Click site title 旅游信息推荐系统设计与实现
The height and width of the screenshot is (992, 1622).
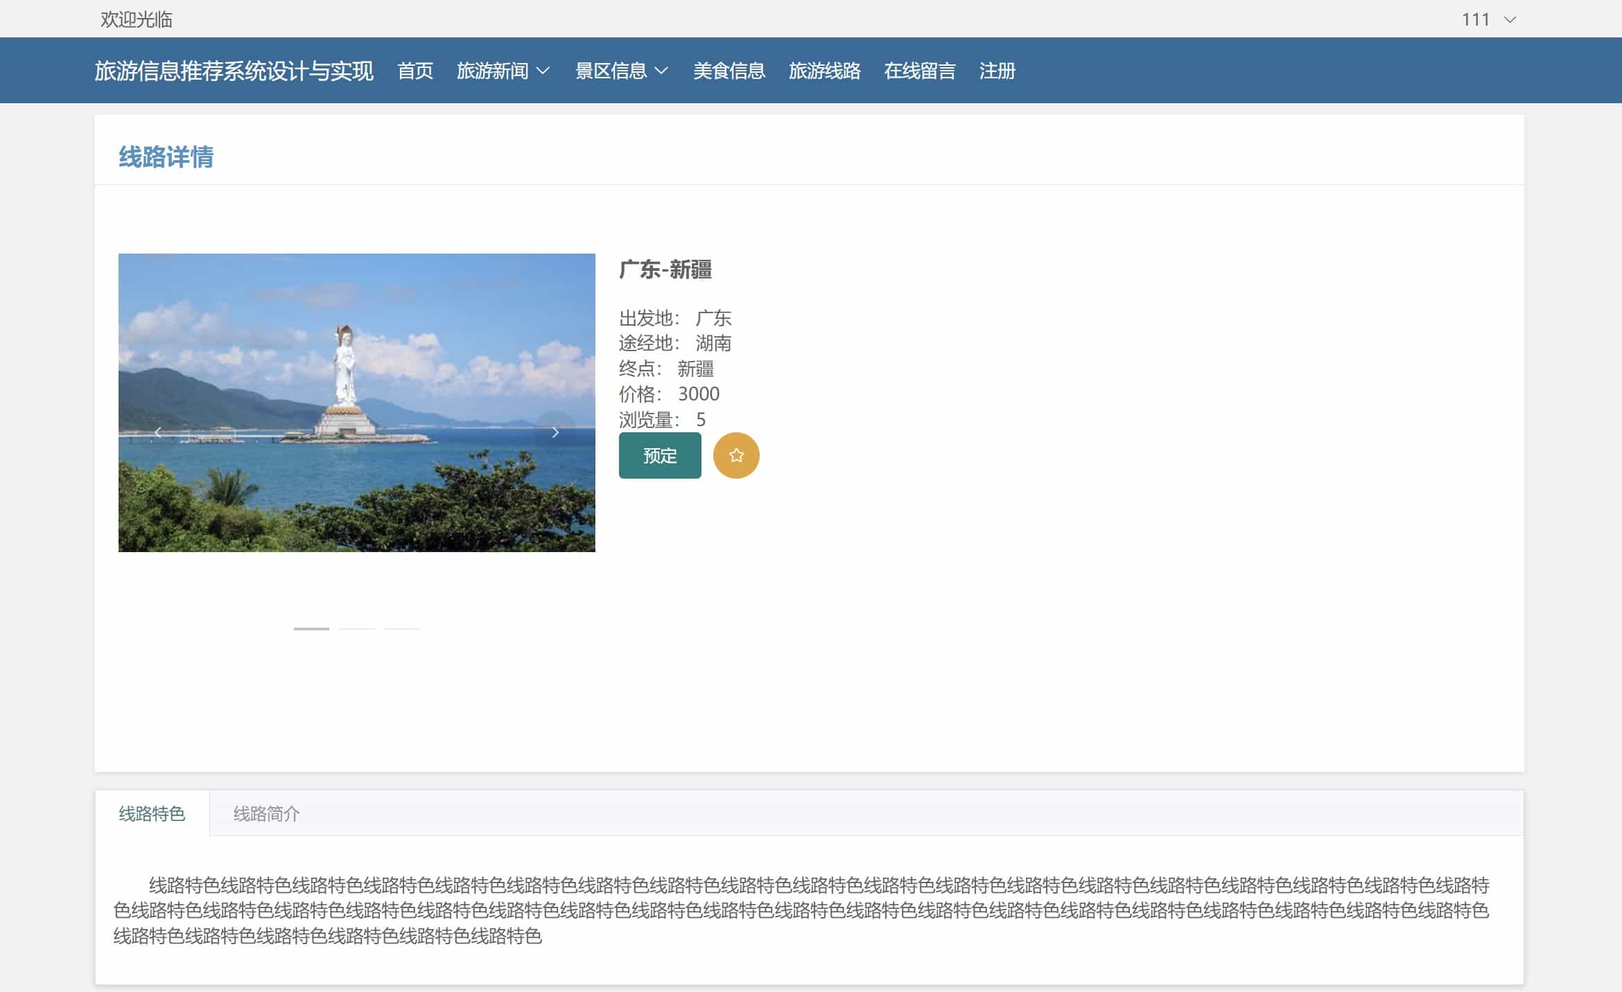[x=234, y=71]
